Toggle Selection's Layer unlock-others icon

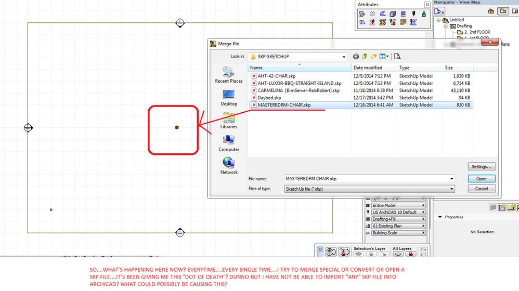point(384,254)
